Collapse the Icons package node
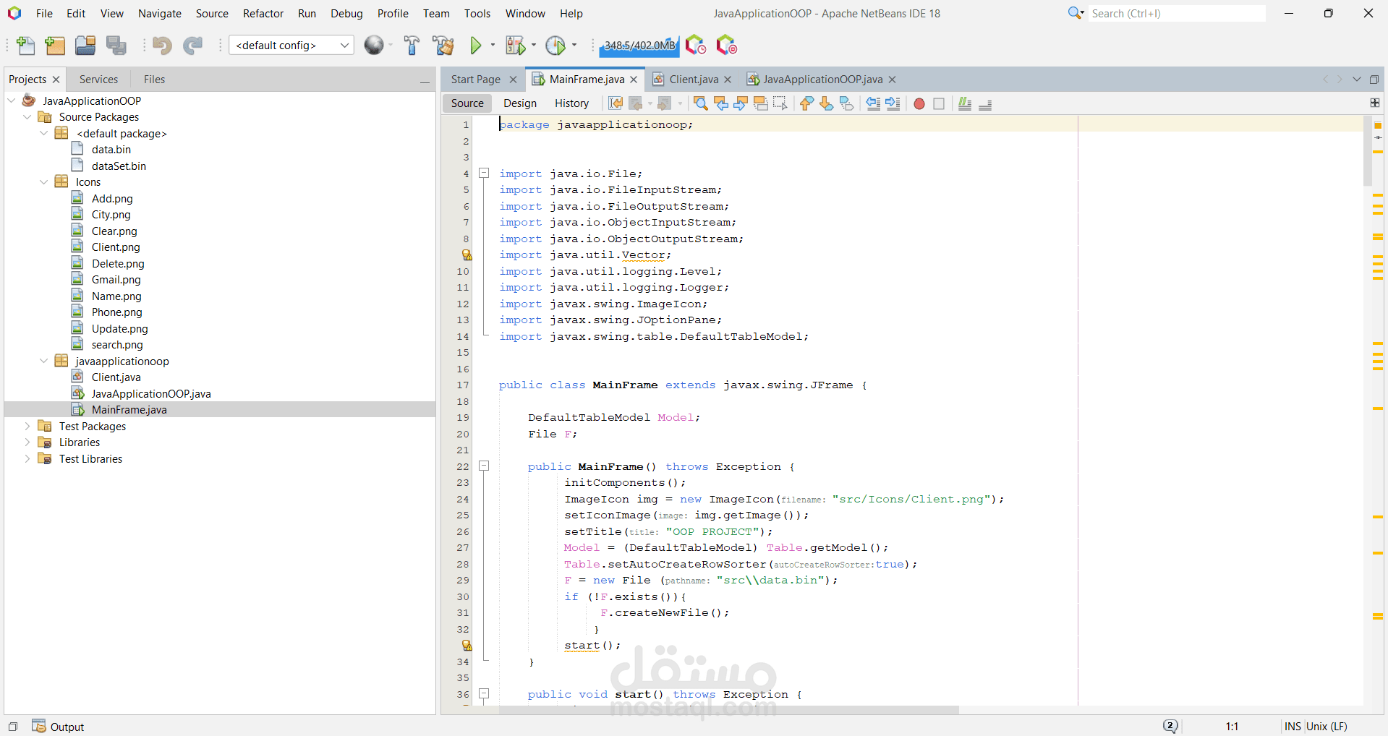1388x736 pixels. [x=43, y=182]
